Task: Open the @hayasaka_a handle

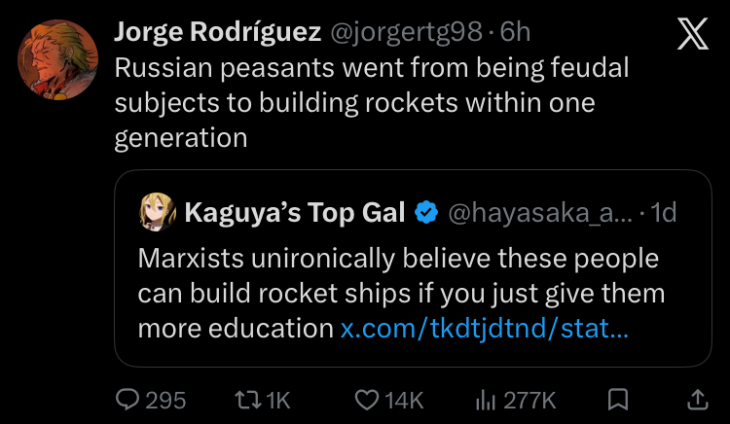Action: point(540,214)
